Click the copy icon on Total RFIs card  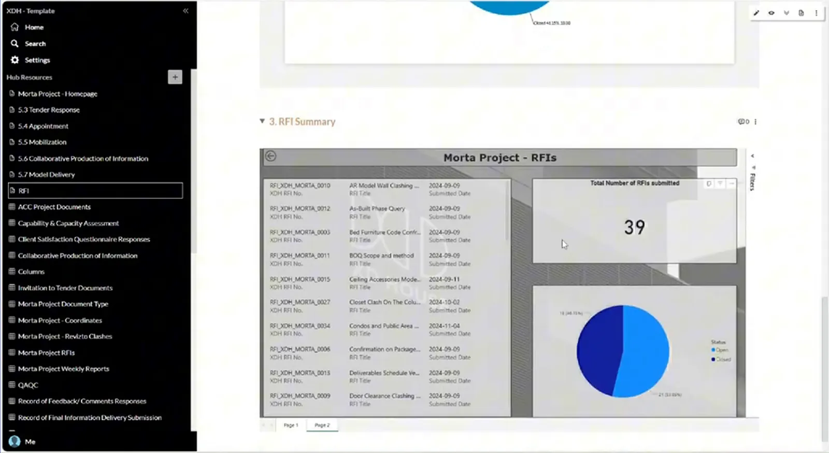coord(709,183)
